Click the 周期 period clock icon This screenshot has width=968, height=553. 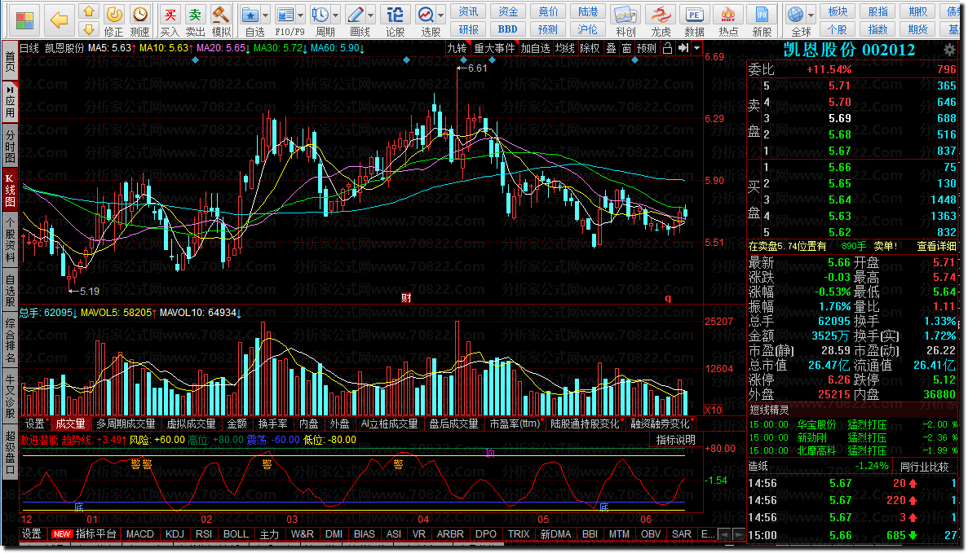point(320,14)
